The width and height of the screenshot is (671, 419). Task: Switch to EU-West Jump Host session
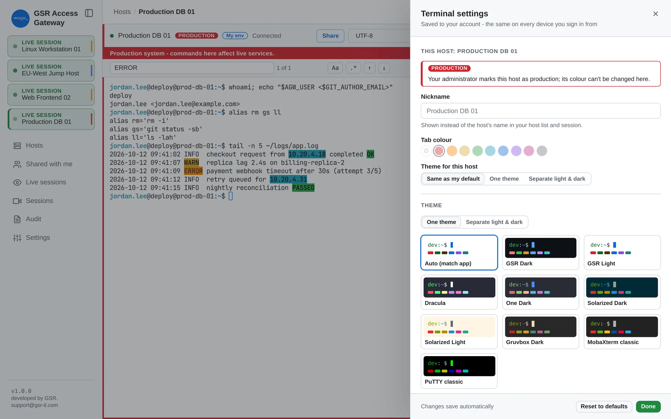coord(51,70)
